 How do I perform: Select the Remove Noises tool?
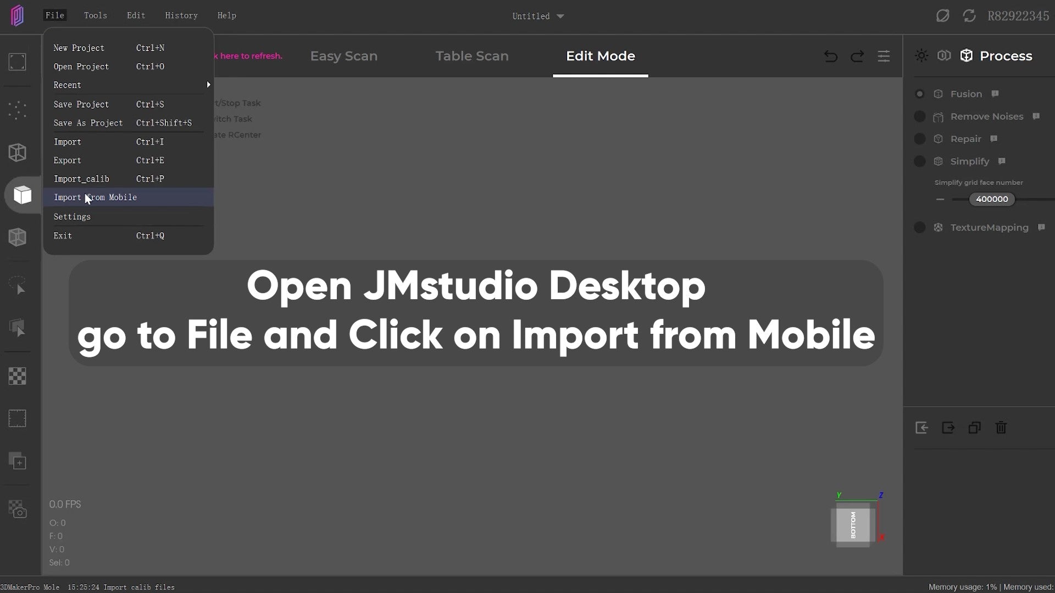(987, 116)
